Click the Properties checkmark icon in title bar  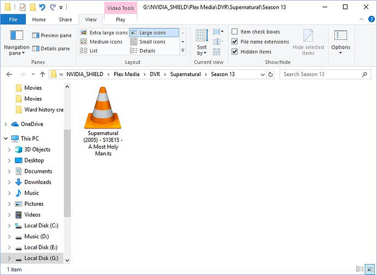tap(22, 7)
